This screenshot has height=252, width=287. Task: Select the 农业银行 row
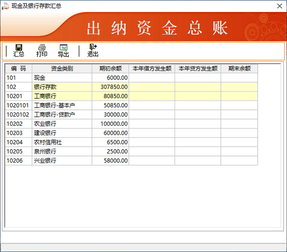(x=62, y=124)
